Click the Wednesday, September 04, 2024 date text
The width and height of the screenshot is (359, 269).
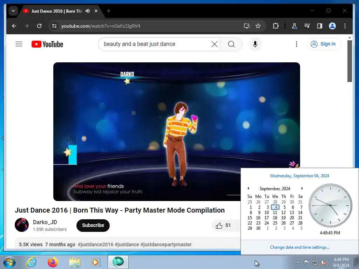pos(299,176)
